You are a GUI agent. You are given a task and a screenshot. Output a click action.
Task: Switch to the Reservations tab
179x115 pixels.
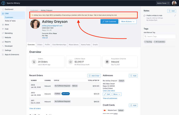(74, 45)
